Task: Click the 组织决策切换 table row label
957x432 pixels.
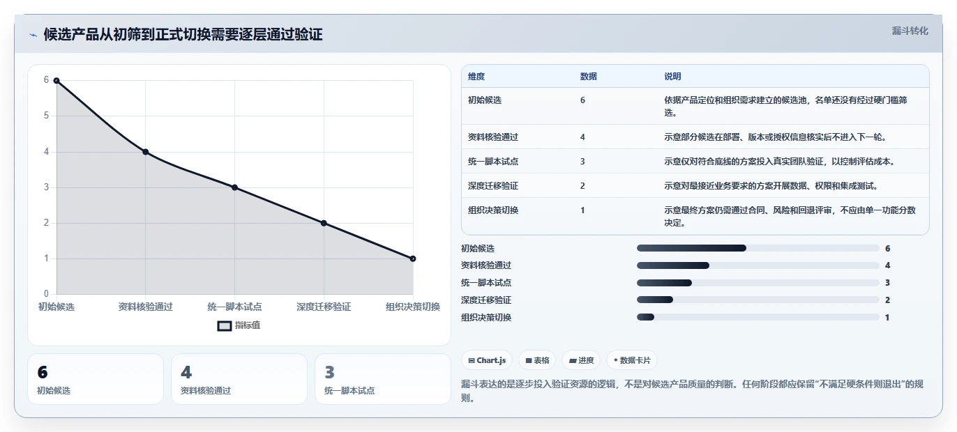Action: pos(493,210)
